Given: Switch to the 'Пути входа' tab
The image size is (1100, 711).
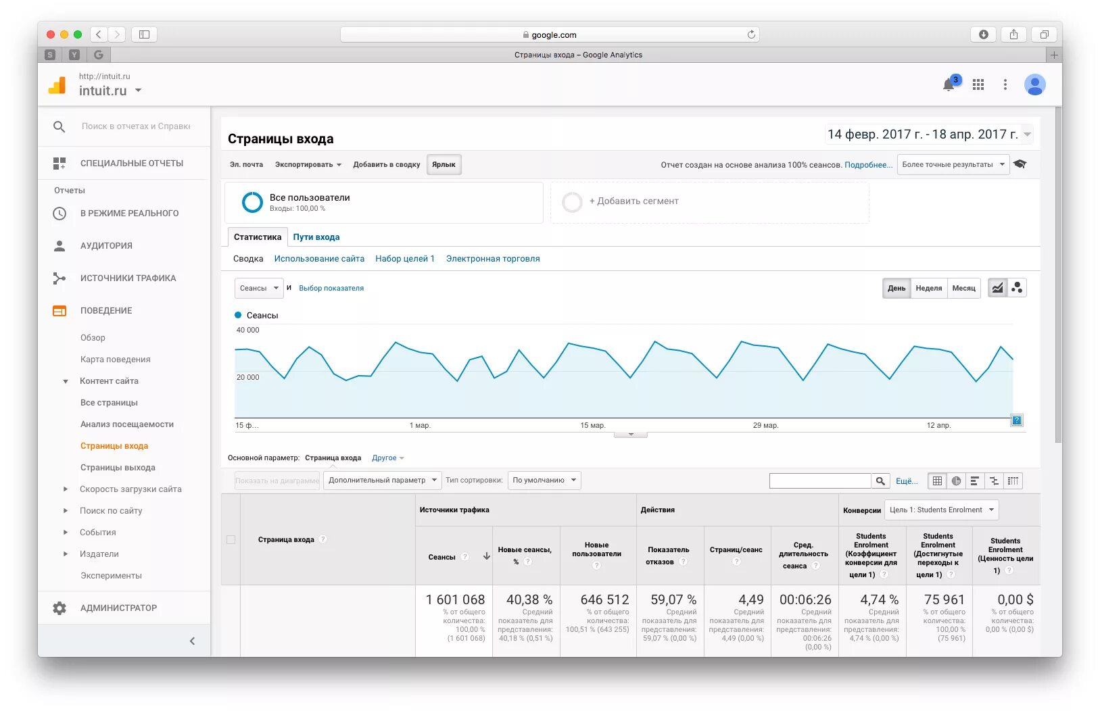Looking at the screenshot, I should pyautogui.click(x=316, y=237).
